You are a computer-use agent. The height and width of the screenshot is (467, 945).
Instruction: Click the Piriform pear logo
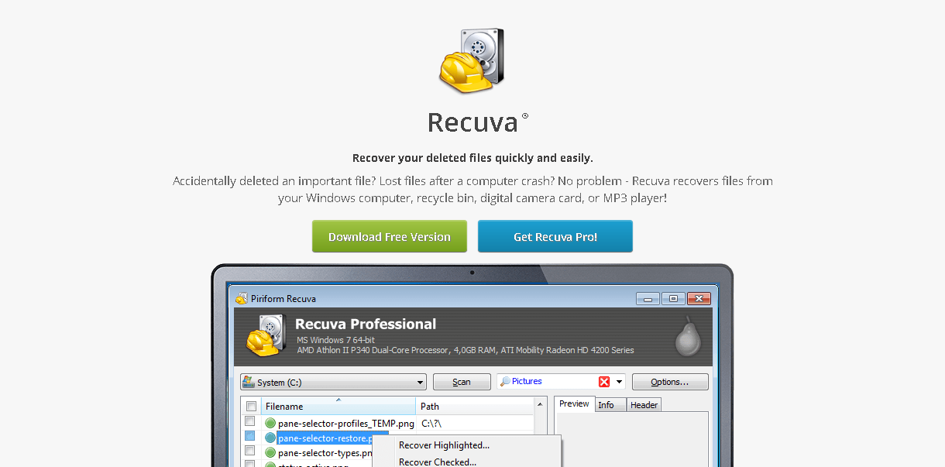click(x=688, y=335)
